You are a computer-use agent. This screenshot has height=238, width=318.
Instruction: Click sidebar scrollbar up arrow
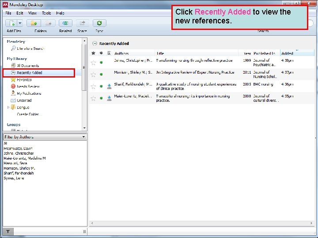84,41
